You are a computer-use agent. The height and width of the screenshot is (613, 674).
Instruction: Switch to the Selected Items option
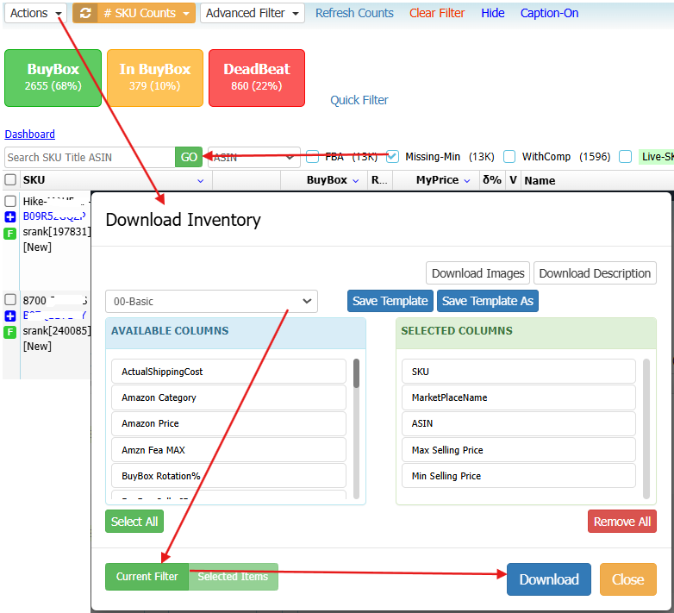coord(233,577)
